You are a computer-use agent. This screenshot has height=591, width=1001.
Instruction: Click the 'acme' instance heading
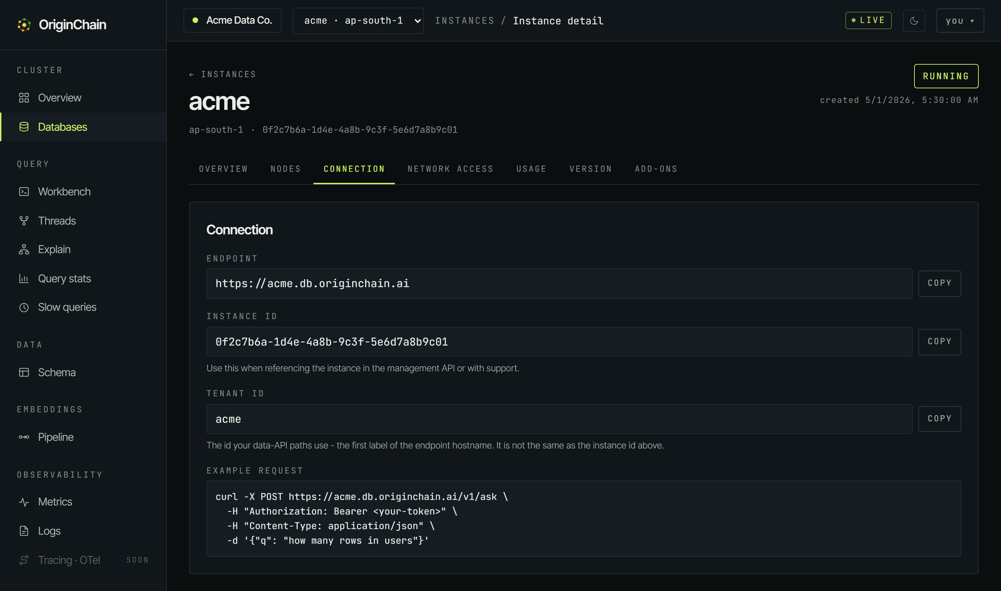pos(219,101)
